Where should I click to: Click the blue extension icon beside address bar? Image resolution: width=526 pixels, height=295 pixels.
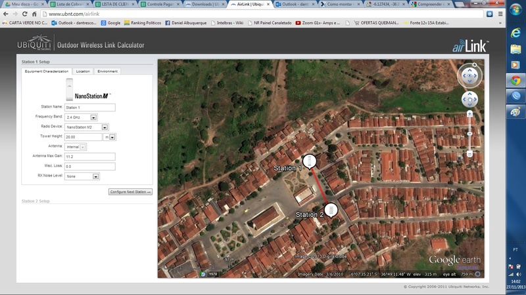tap(489, 14)
